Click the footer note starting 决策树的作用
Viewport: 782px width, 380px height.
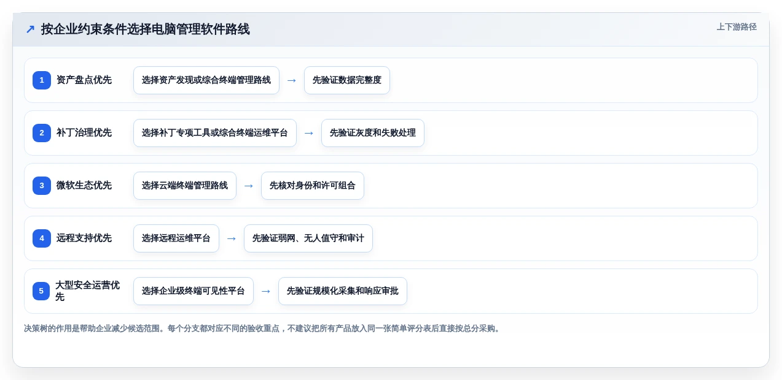(x=263, y=329)
